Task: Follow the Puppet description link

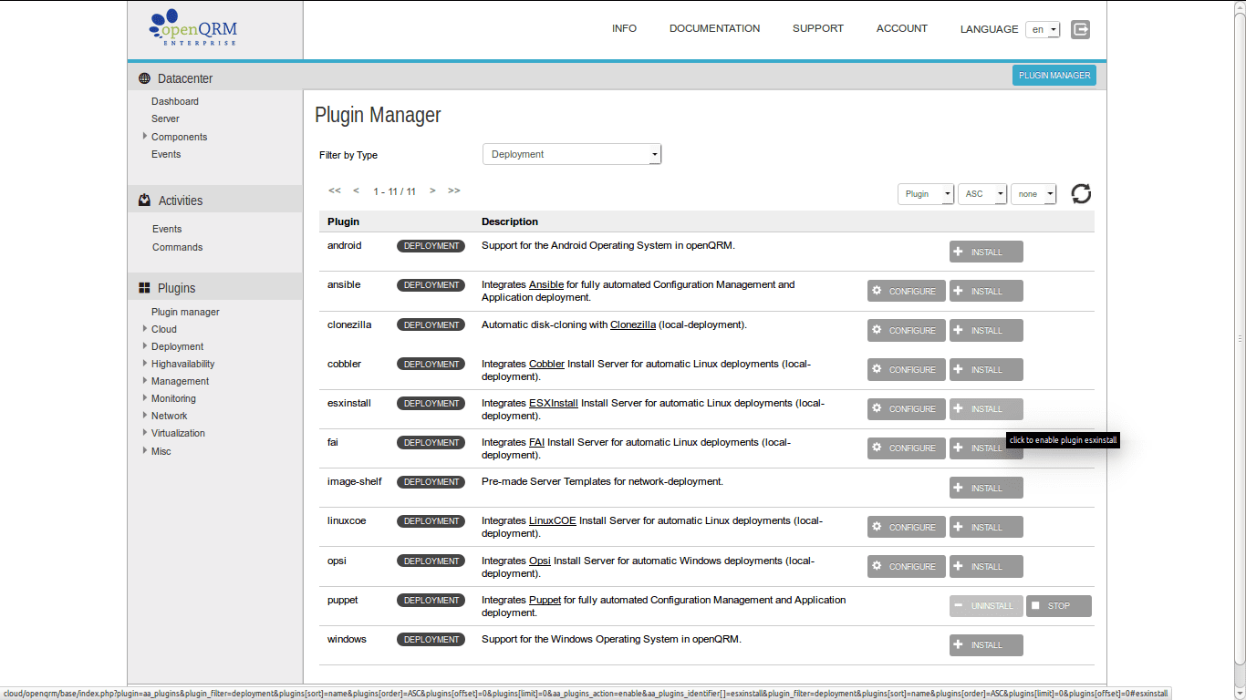Action: click(x=545, y=600)
